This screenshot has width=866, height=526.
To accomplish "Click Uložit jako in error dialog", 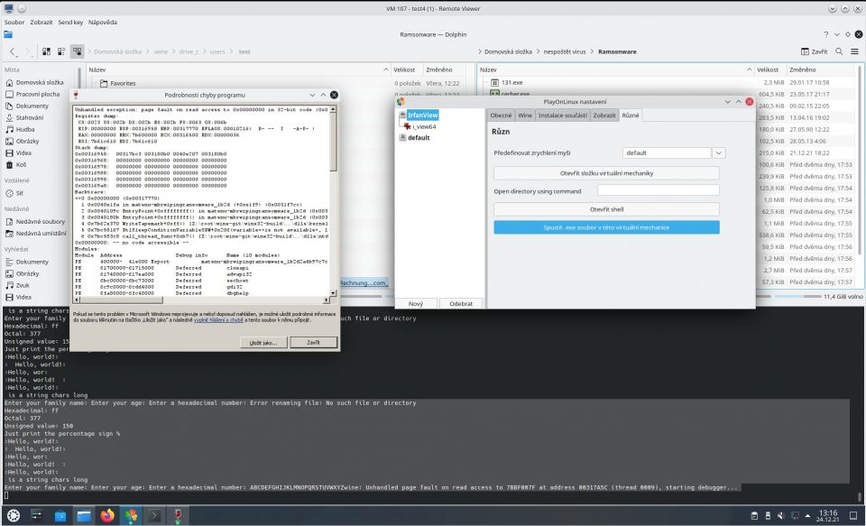I will tap(263, 343).
